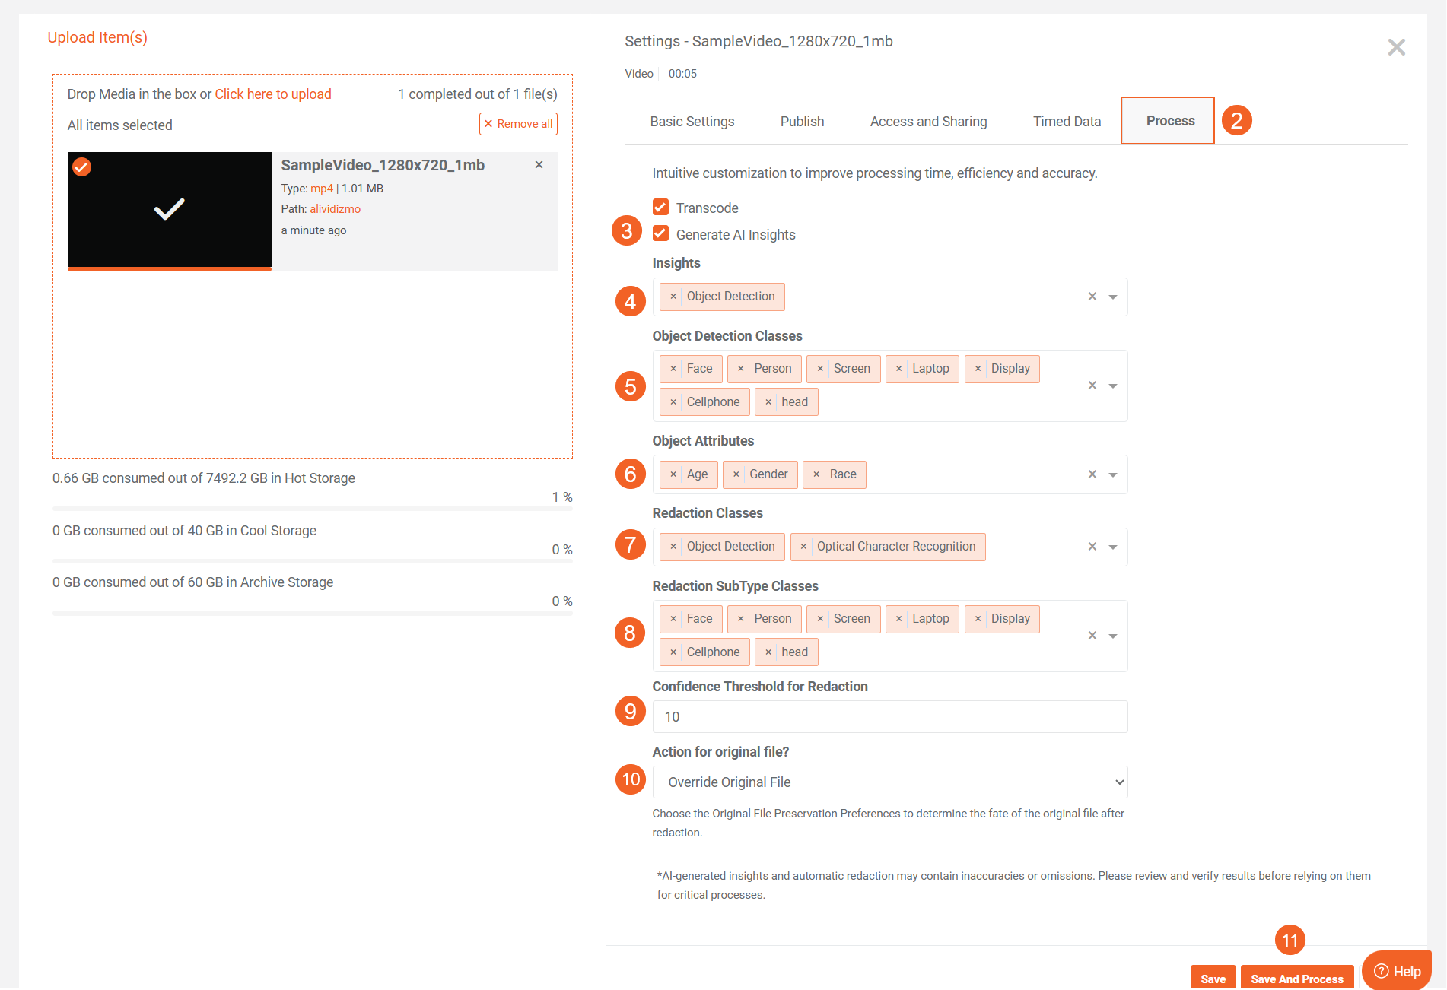Clear all Redaction SubType Classes selections
This screenshot has height=990, width=1447.
(1092, 636)
